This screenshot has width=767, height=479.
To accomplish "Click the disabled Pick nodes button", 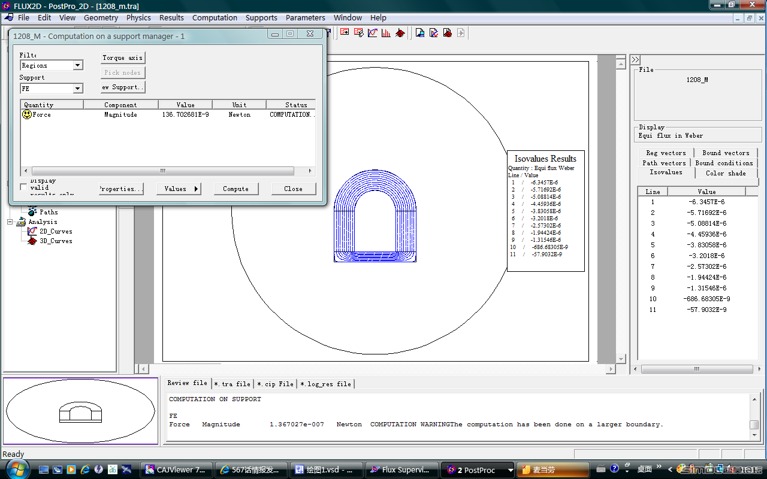I will pos(123,72).
